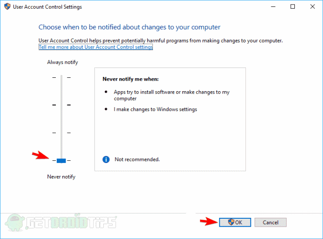Set slider to the third tick from top
Viewport: 323px width, 239px height.
tap(61, 133)
